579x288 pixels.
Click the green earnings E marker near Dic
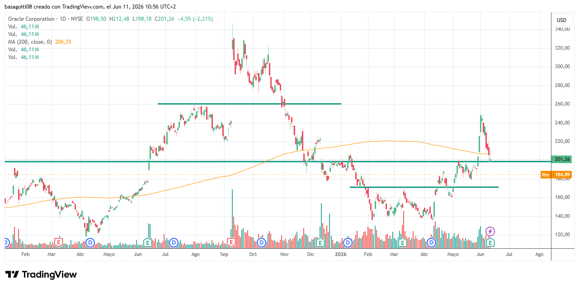point(320,242)
